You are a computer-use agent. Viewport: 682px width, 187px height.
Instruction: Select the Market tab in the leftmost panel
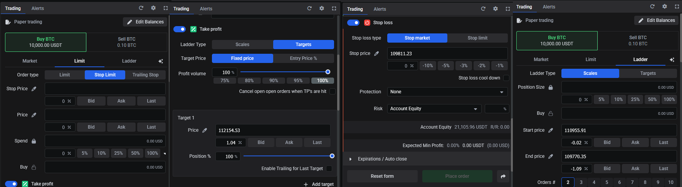(30, 61)
